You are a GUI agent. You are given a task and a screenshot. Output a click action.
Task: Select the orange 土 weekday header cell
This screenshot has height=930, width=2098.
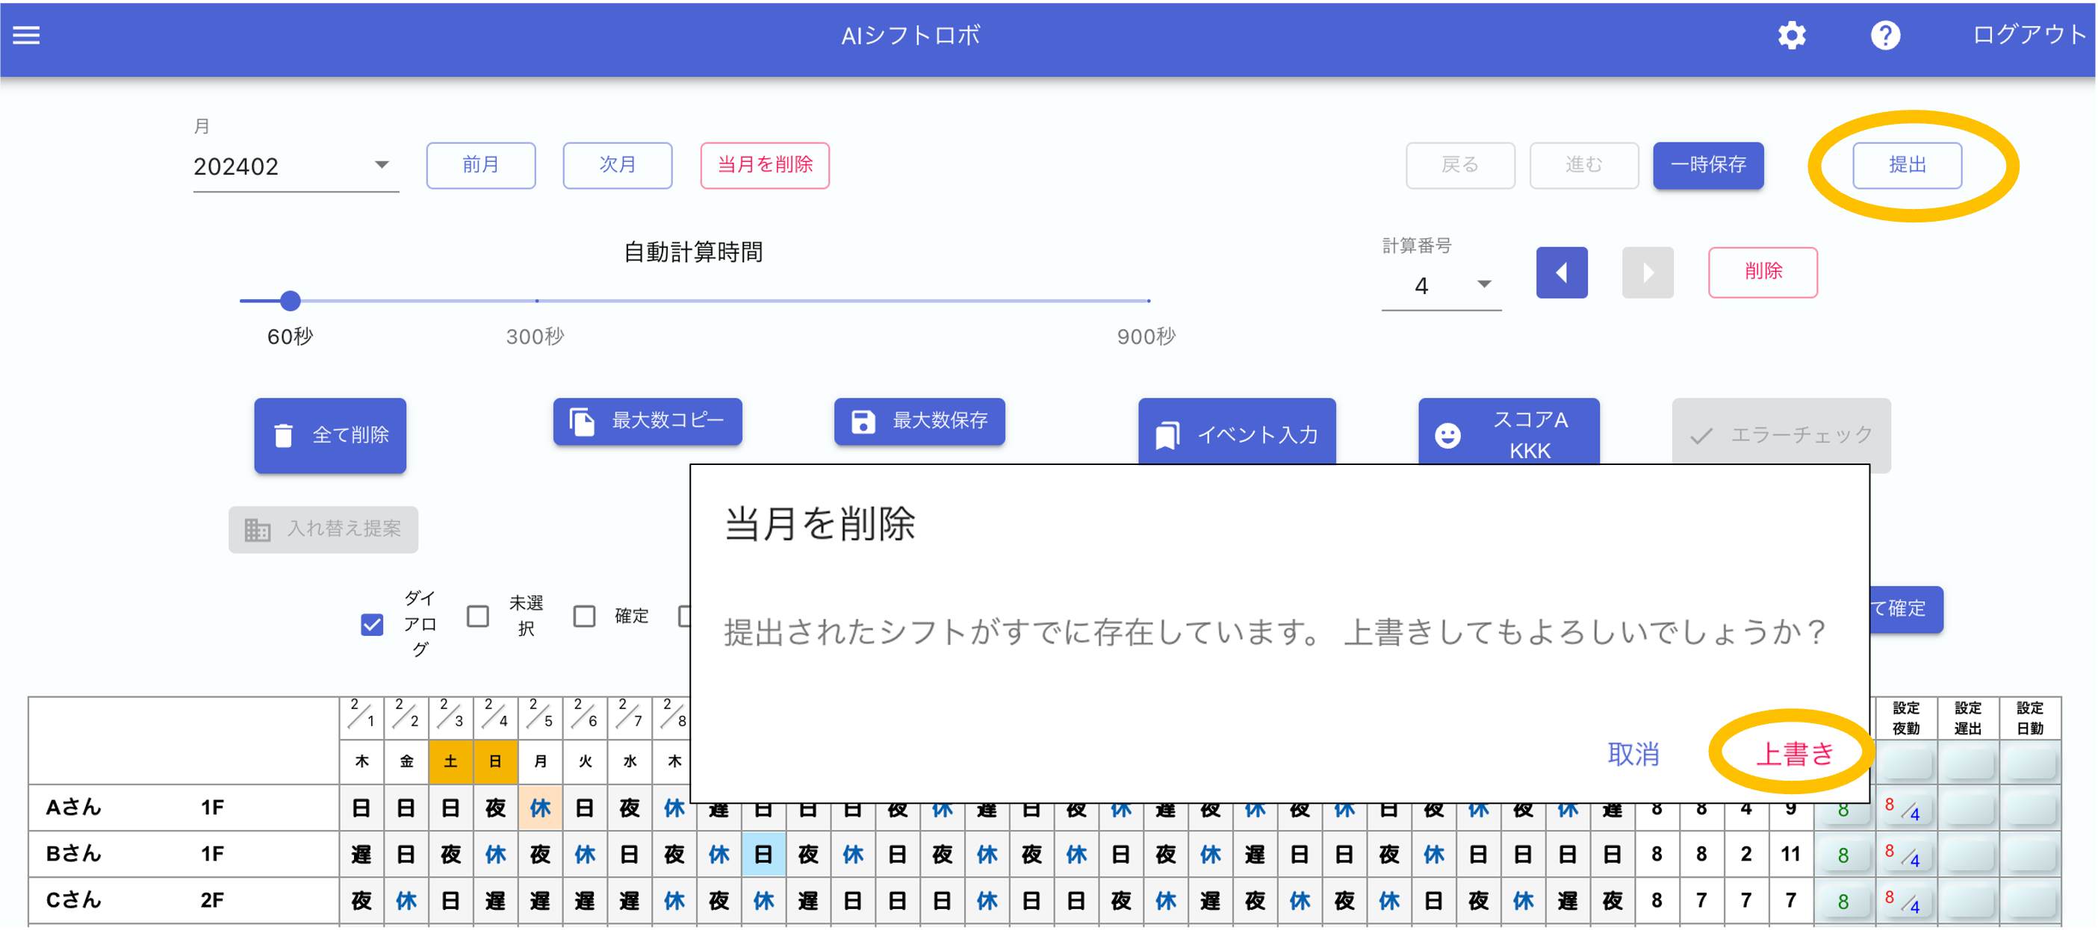click(x=450, y=762)
